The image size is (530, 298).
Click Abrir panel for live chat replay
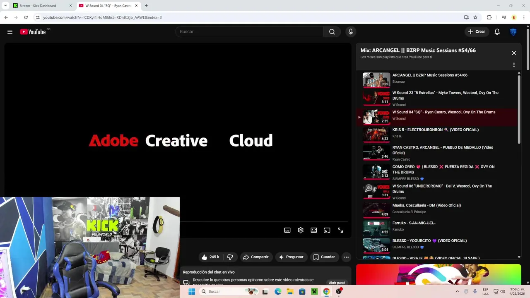point(337,283)
